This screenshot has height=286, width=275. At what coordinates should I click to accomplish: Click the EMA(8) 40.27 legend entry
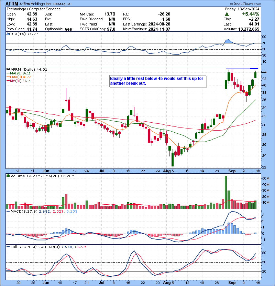pos(18,77)
